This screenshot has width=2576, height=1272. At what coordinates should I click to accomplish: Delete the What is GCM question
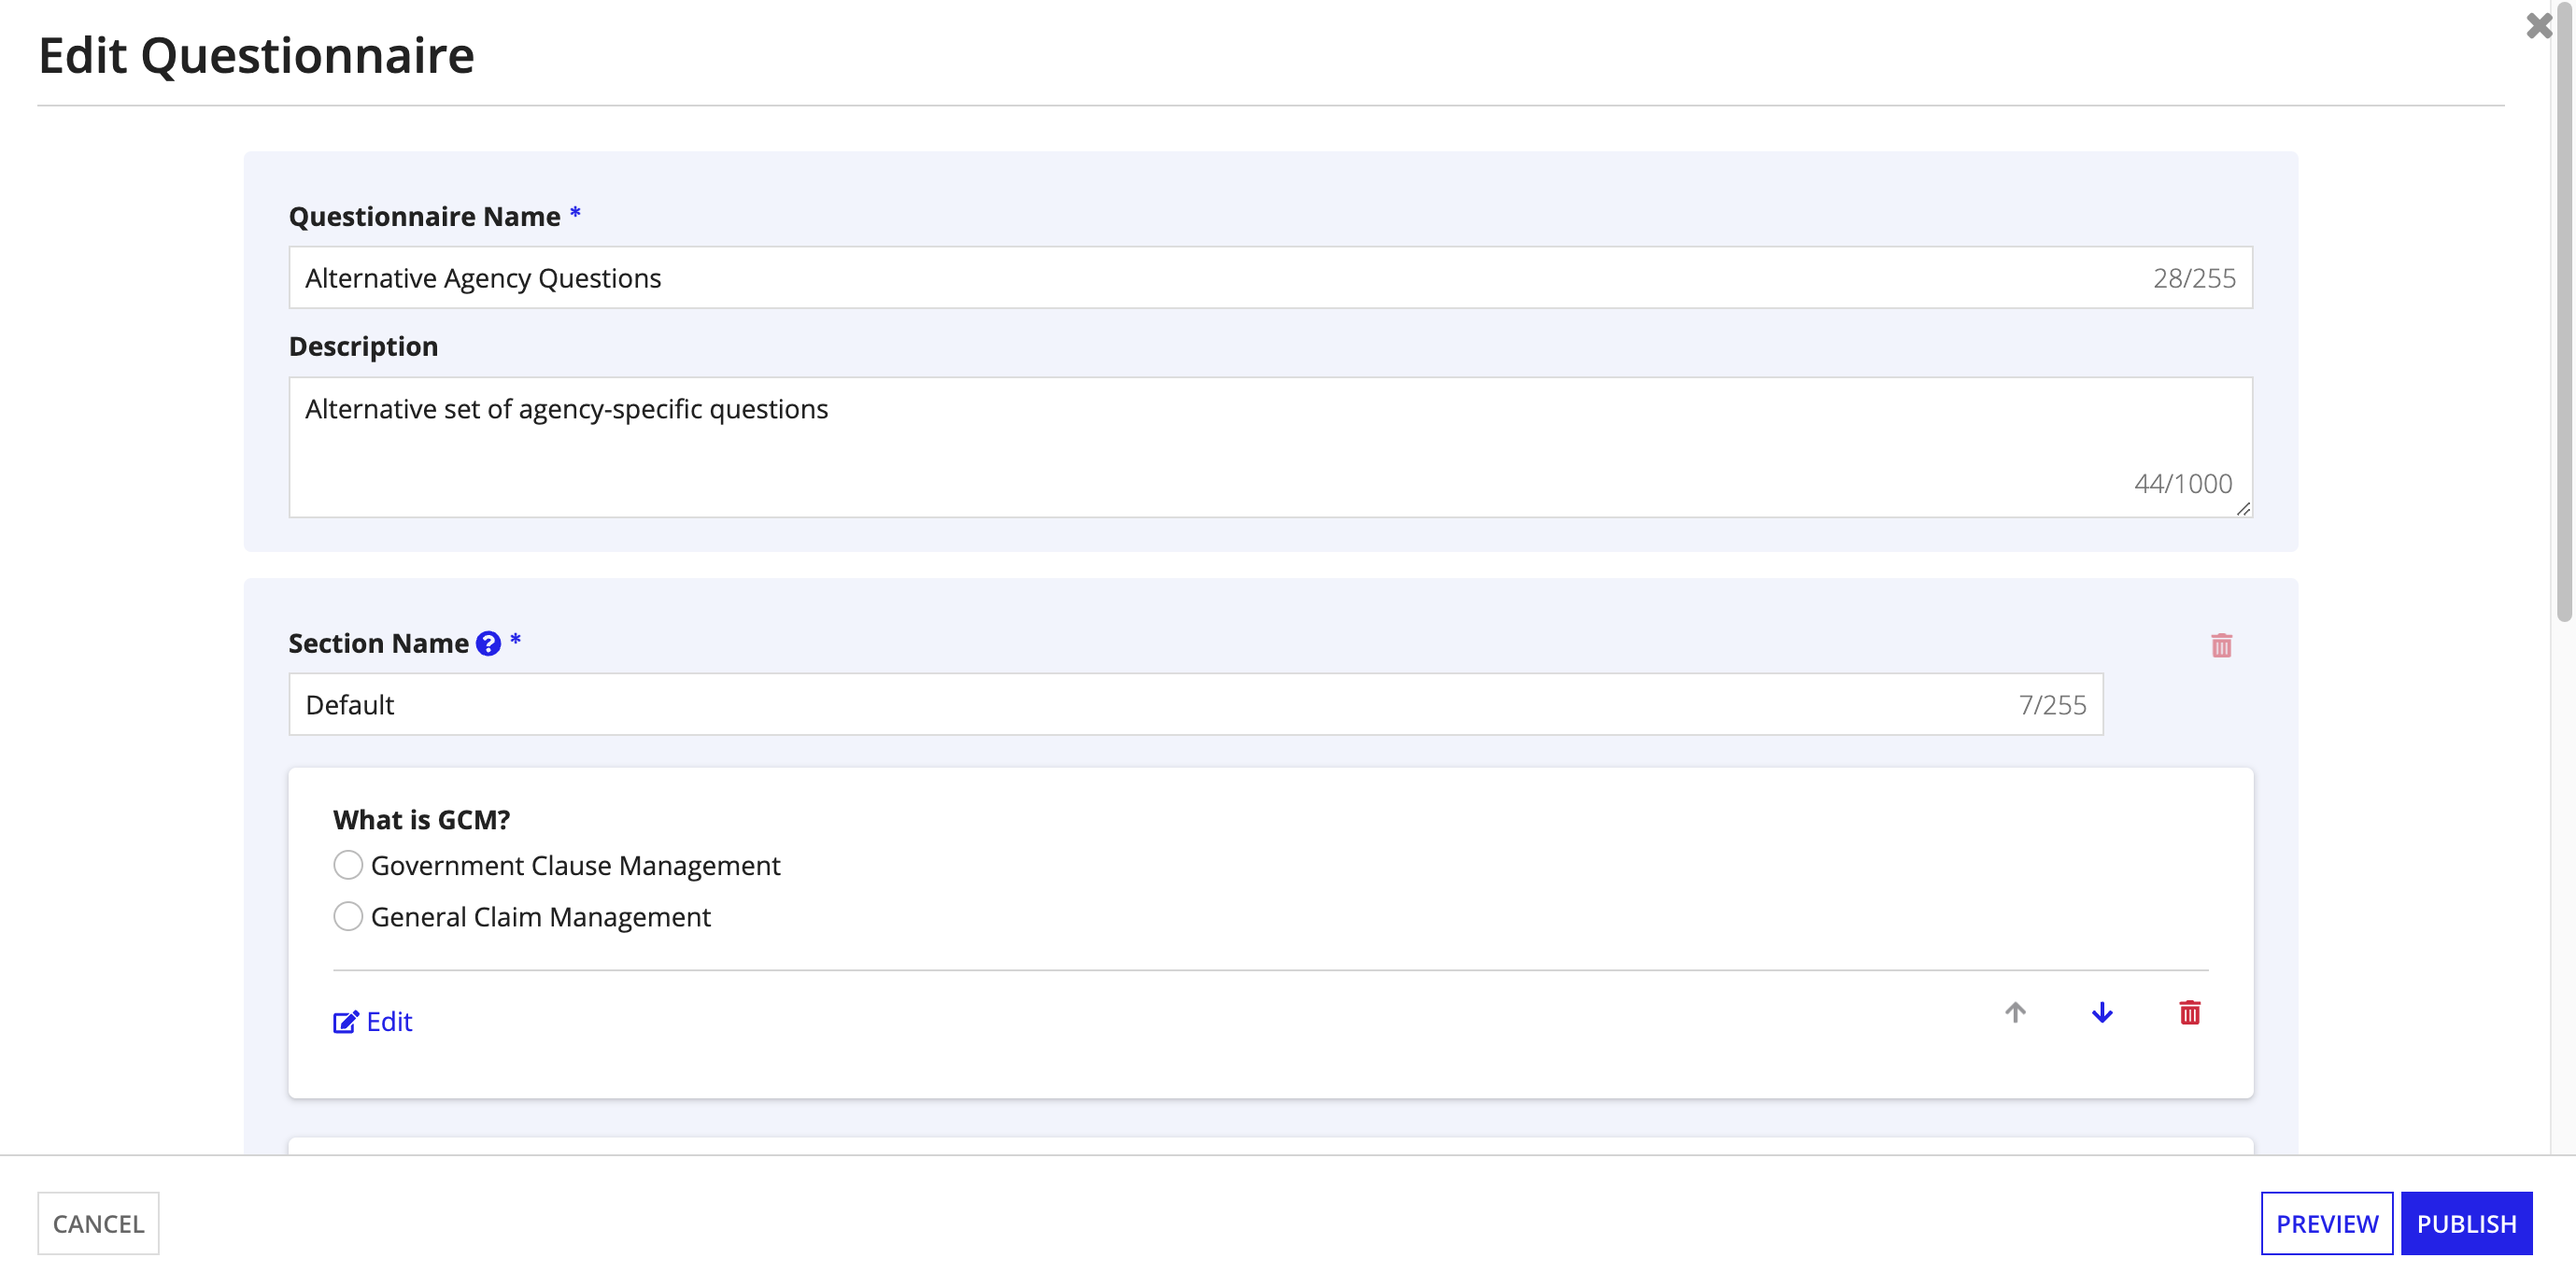tap(2190, 1012)
